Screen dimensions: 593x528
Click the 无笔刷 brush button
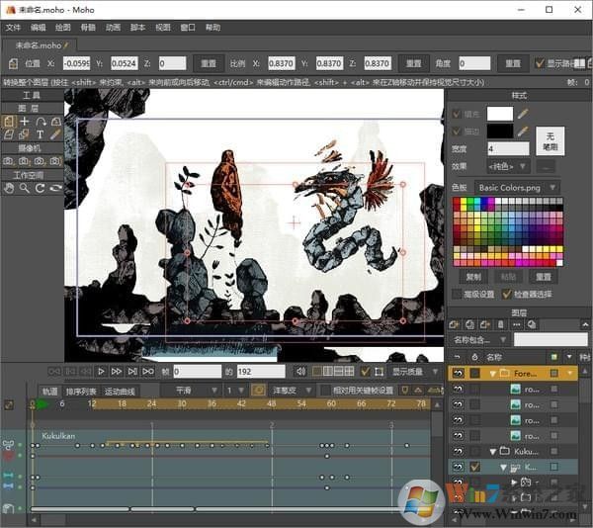549,140
